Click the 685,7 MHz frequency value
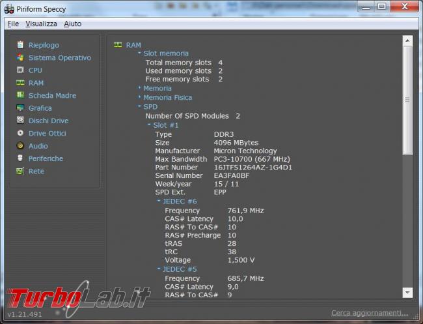The height and width of the screenshot is (324, 423). (x=245, y=278)
